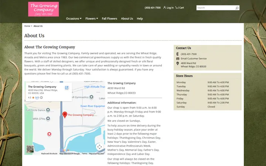
Task: Click the About The Growing Company heading
Action: pos(50,47)
